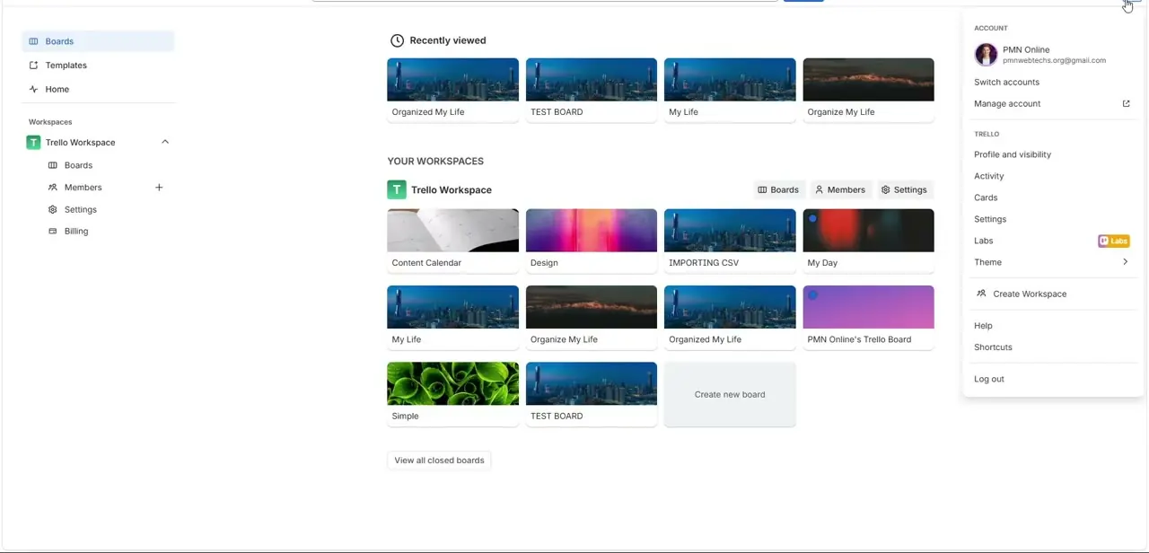The height and width of the screenshot is (553, 1149).
Task: Click Log out in account menu
Action: point(1053,380)
